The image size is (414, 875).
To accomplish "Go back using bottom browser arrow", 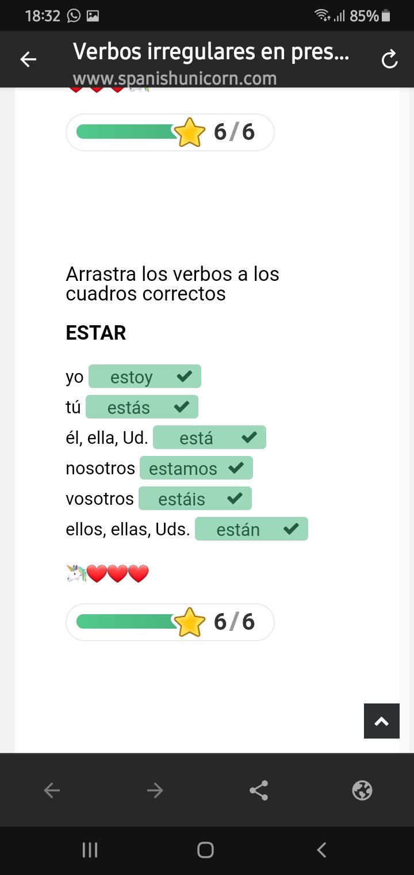I will [52, 791].
